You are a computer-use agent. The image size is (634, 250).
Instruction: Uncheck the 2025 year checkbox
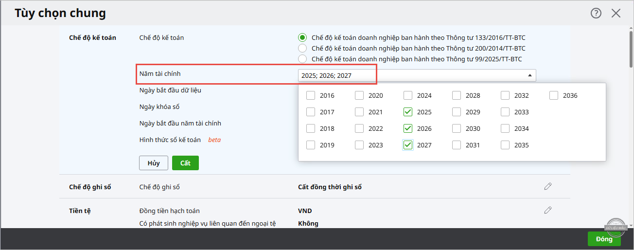(408, 112)
